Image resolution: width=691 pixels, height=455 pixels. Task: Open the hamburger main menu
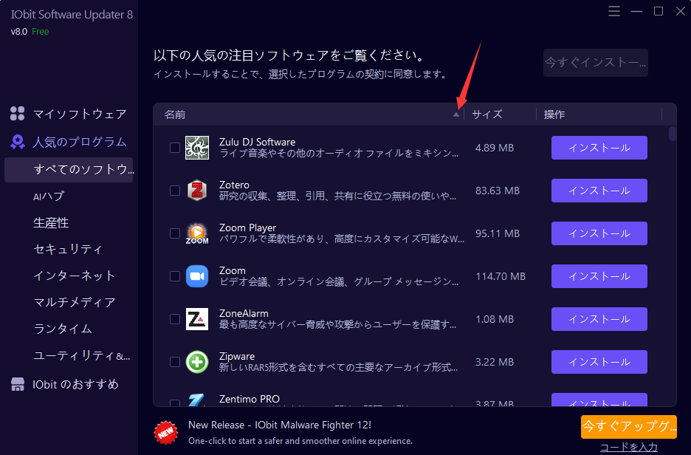(x=614, y=11)
